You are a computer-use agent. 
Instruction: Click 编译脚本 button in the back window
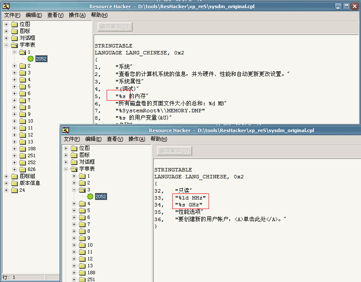(115, 27)
